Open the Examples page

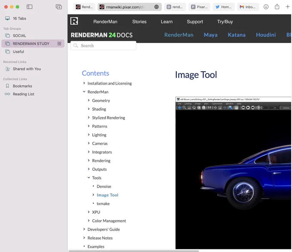click(96, 246)
